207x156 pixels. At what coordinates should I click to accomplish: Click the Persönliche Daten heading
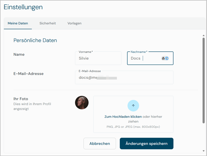pos(35,40)
